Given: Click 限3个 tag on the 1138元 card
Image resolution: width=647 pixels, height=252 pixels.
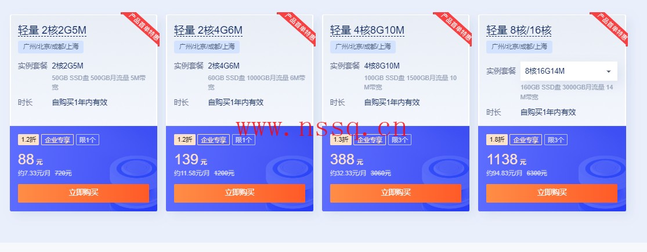Looking at the screenshot, I should point(556,139).
